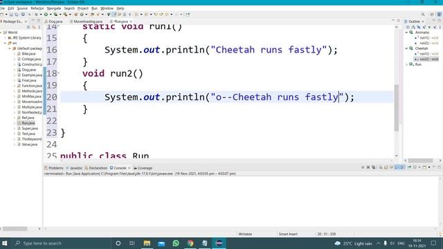Switch to the Problems tab
The image size is (443, 249).
pos(55,168)
